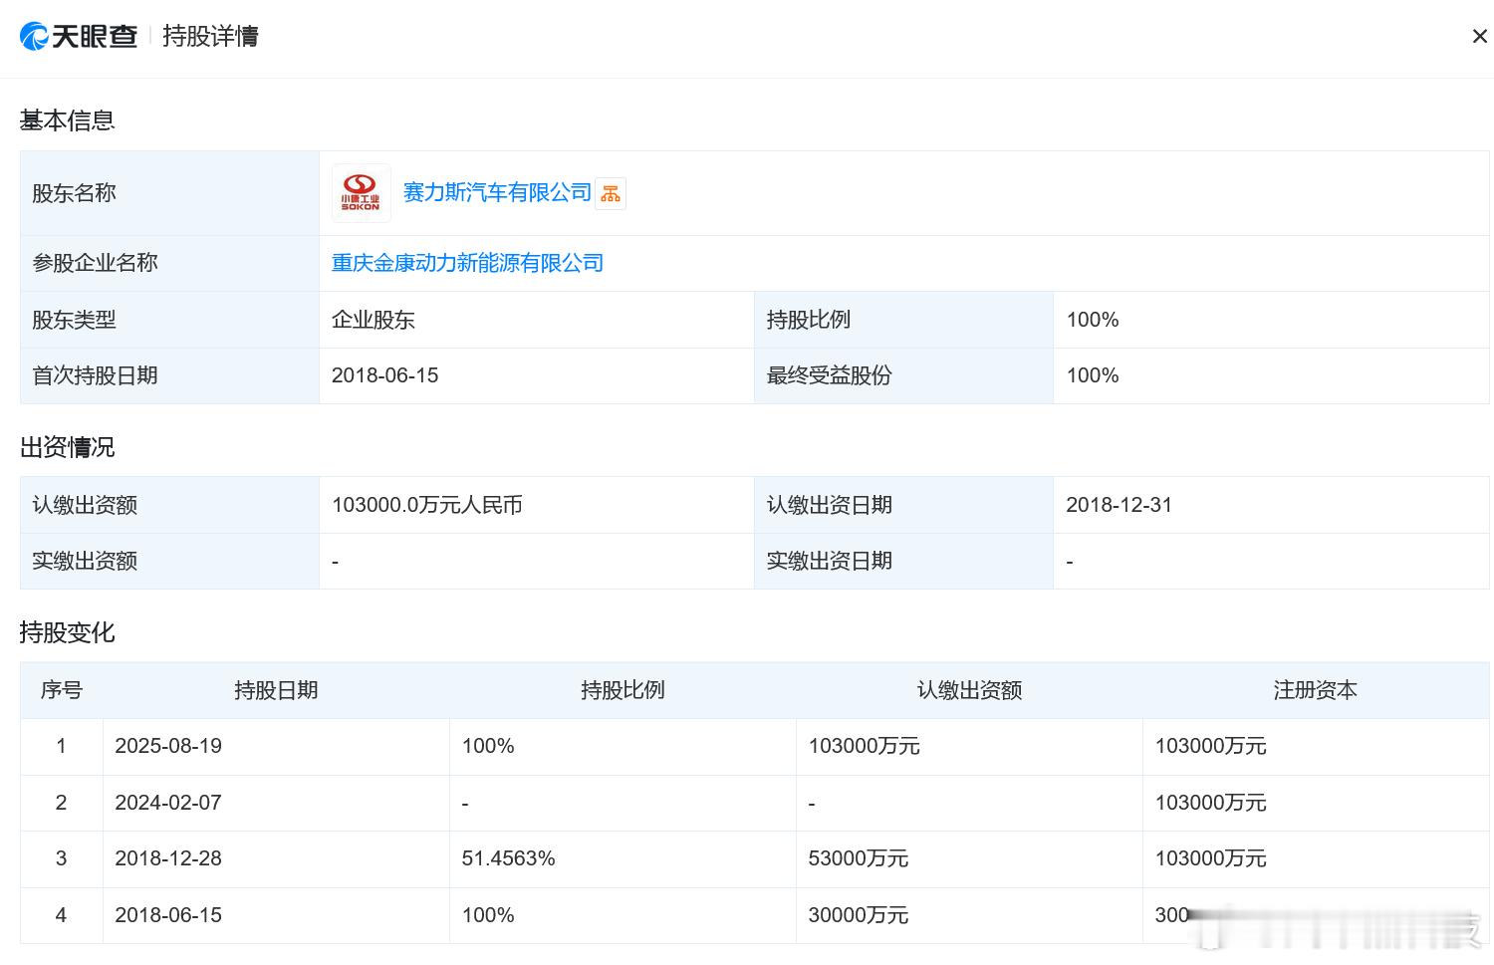Click the 注册资本 column header
Screen dimensions: 1494x965
(x=1316, y=690)
